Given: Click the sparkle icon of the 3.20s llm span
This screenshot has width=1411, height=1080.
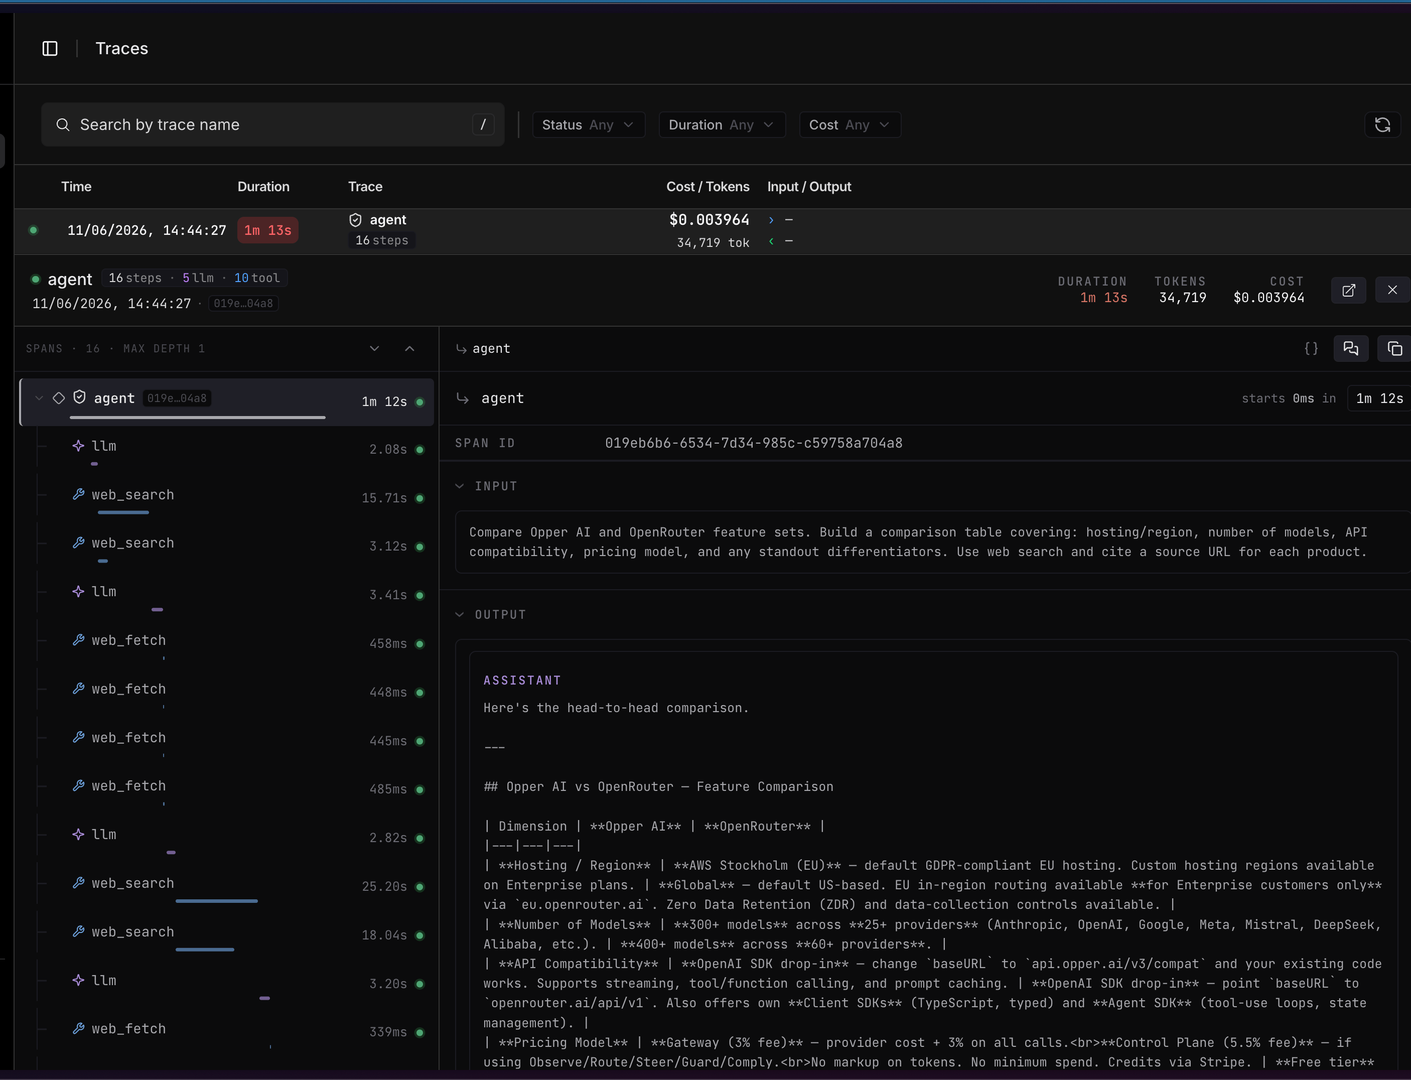Looking at the screenshot, I should tap(78, 980).
